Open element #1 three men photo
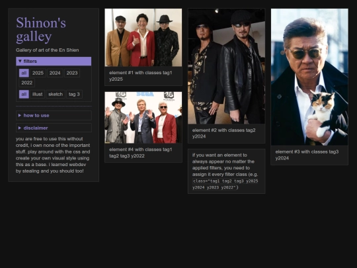Screen dimensions: 357x268 click(x=143, y=38)
